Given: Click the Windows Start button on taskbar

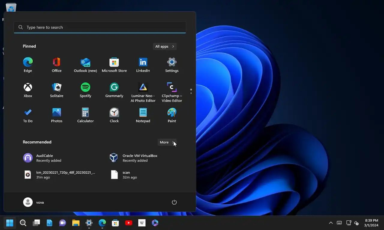Looking at the screenshot, I should 10,223.
